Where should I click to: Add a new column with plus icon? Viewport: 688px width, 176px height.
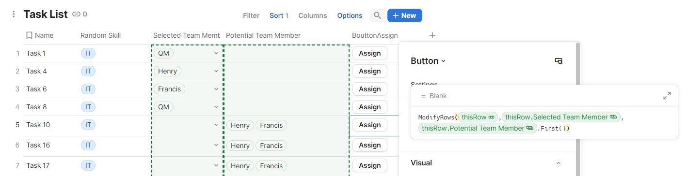(x=432, y=35)
